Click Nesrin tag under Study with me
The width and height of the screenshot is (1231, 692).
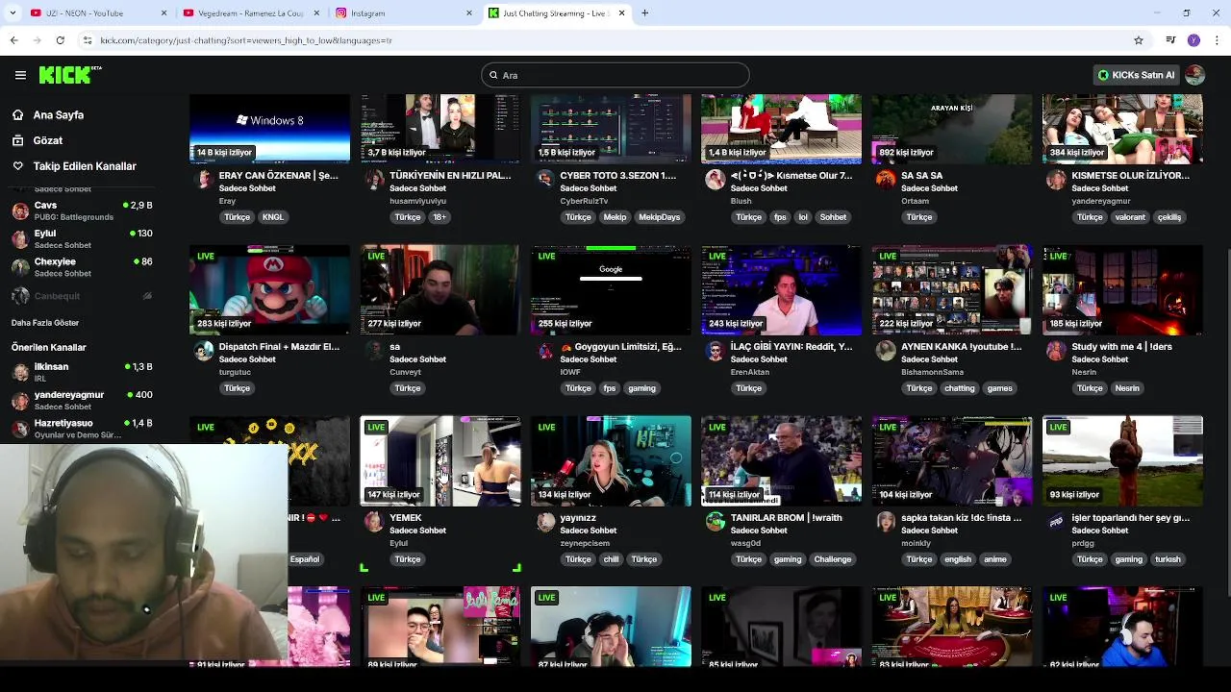tap(1127, 388)
